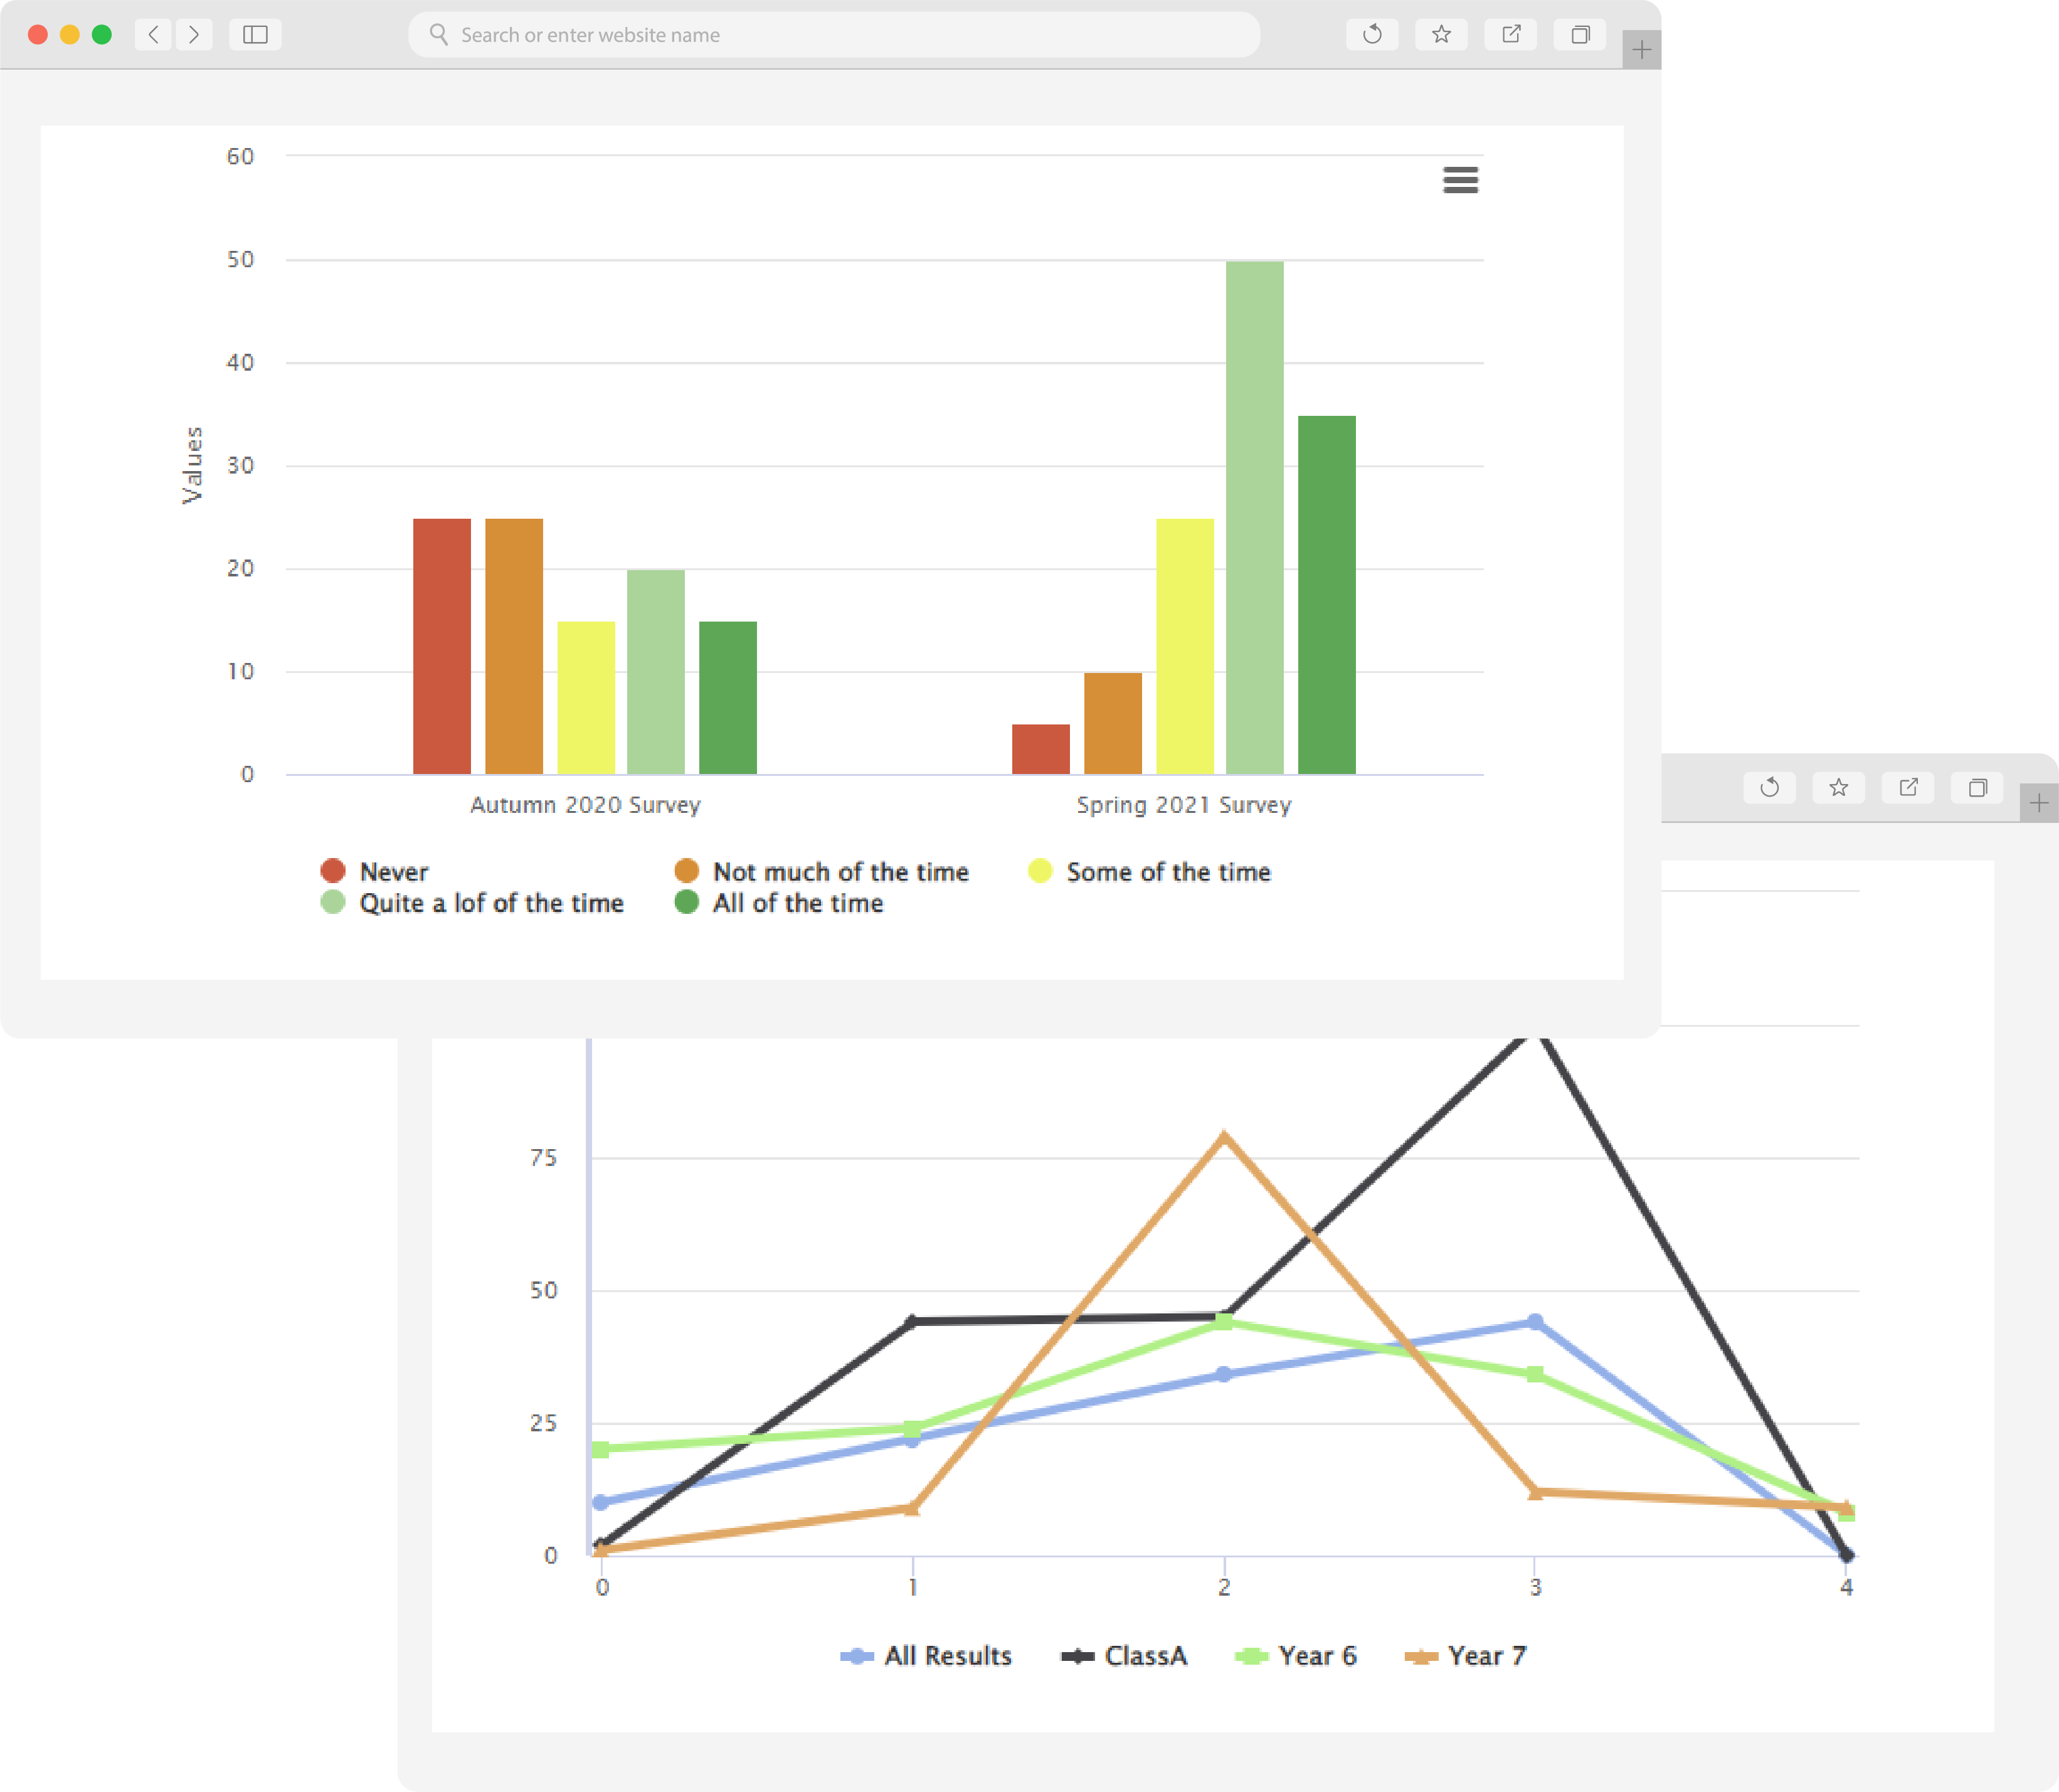Toggle the sidebar panel icon
This screenshot has width=2059, height=1792.
255,35
